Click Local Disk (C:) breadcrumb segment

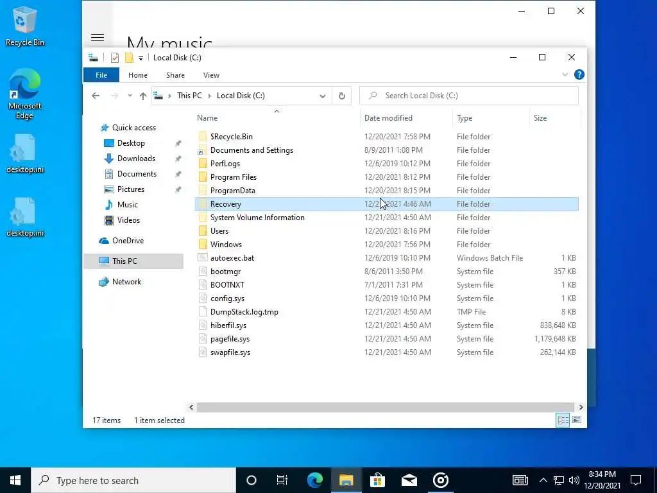241,96
